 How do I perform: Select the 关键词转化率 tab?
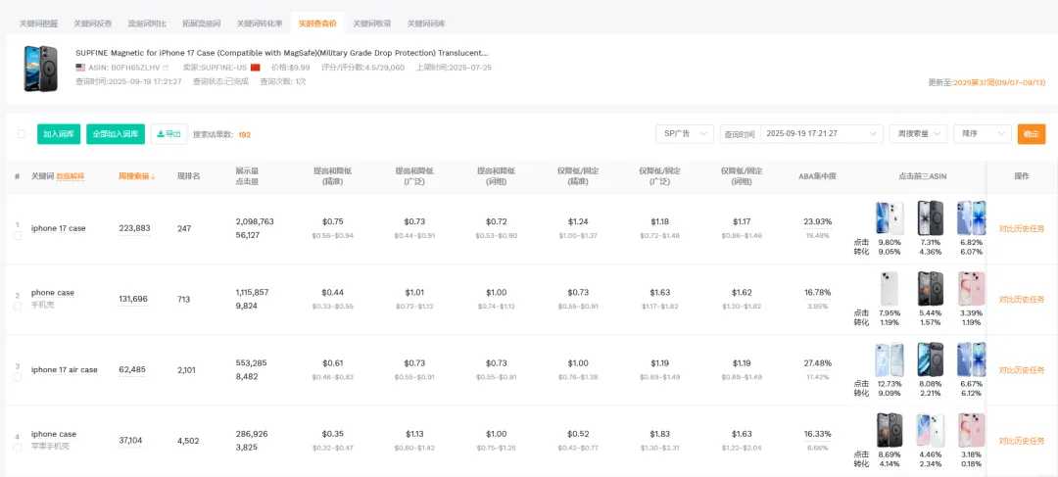(x=259, y=24)
